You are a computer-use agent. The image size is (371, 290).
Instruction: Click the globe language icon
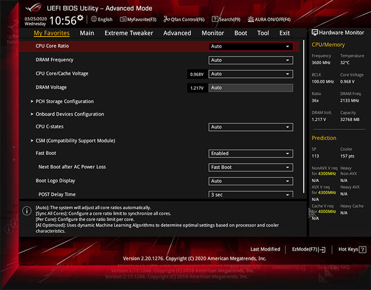point(94,19)
